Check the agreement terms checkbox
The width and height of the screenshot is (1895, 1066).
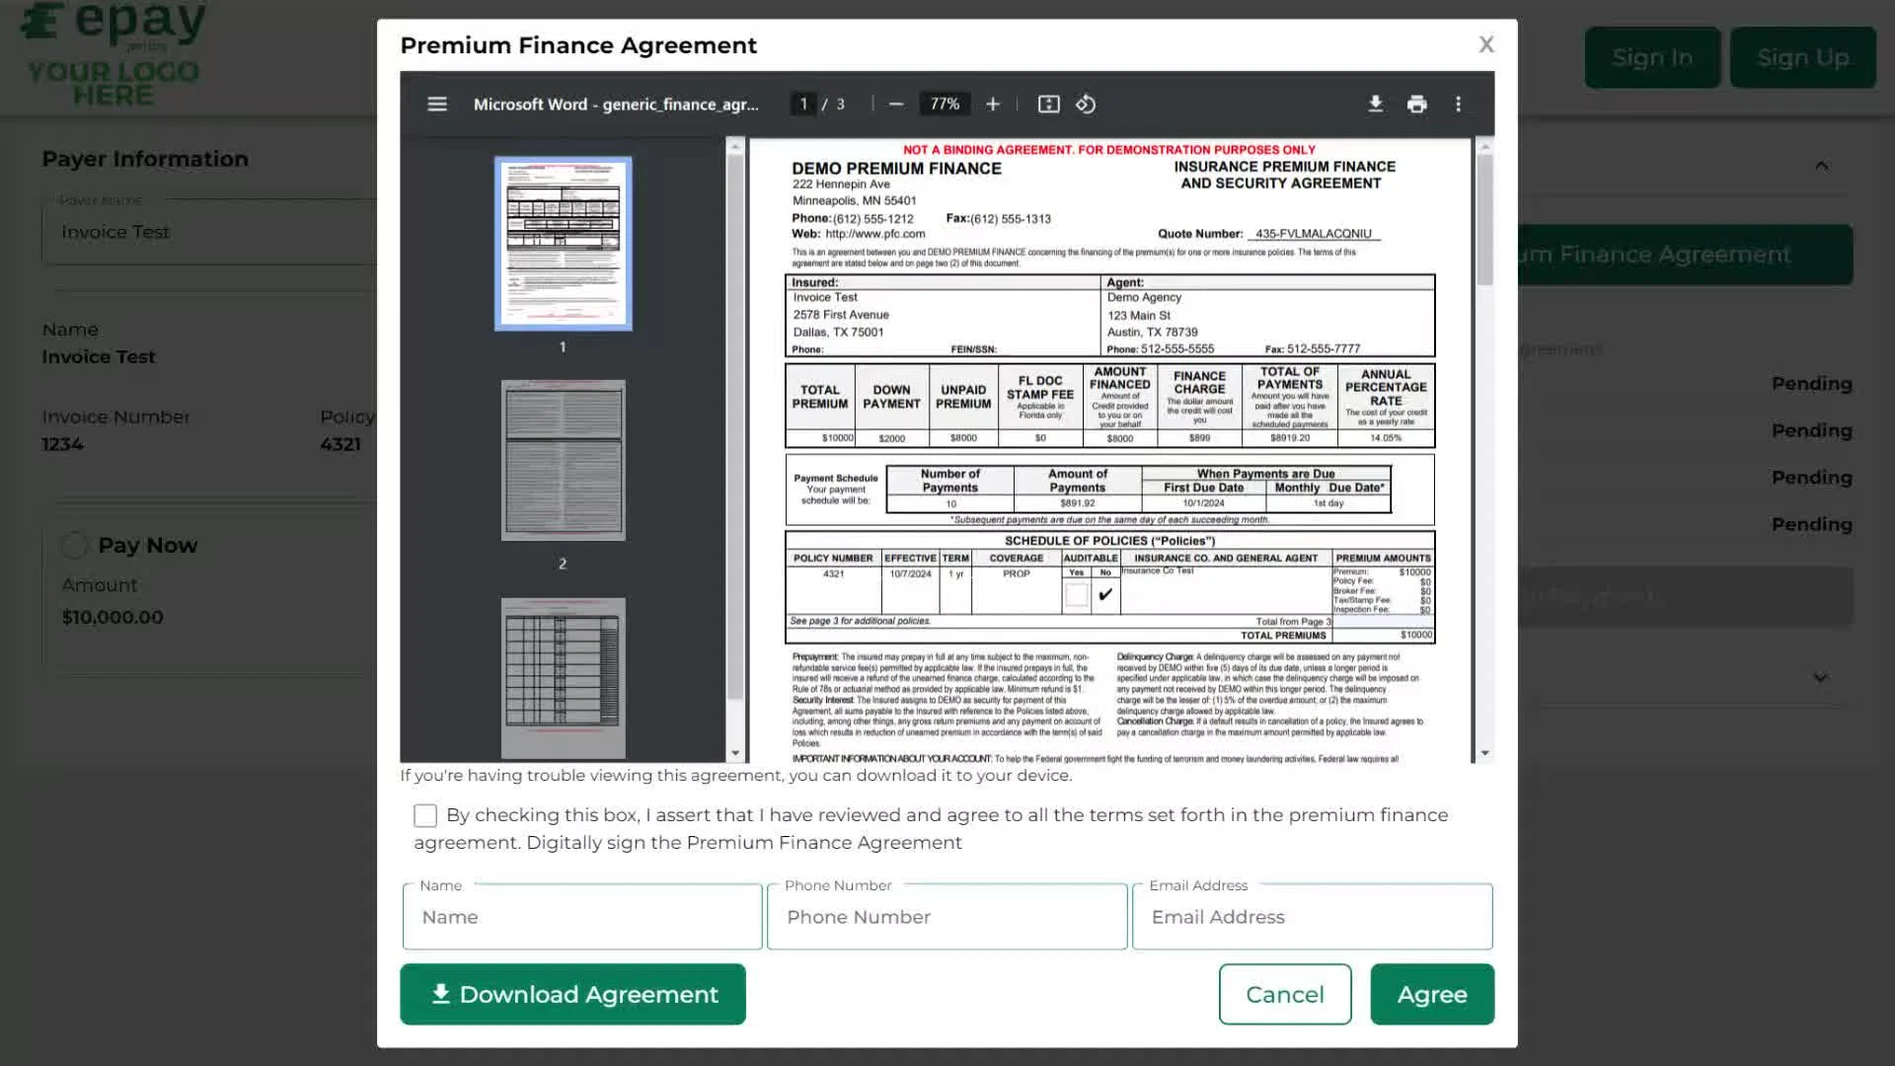(425, 815)
